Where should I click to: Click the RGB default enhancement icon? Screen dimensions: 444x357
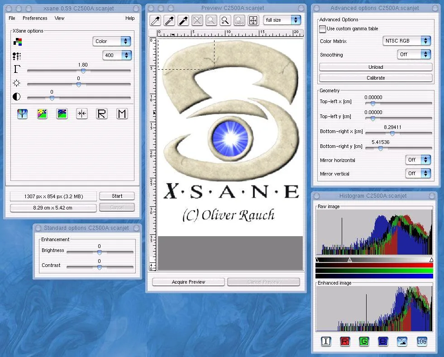pos(22,114)
